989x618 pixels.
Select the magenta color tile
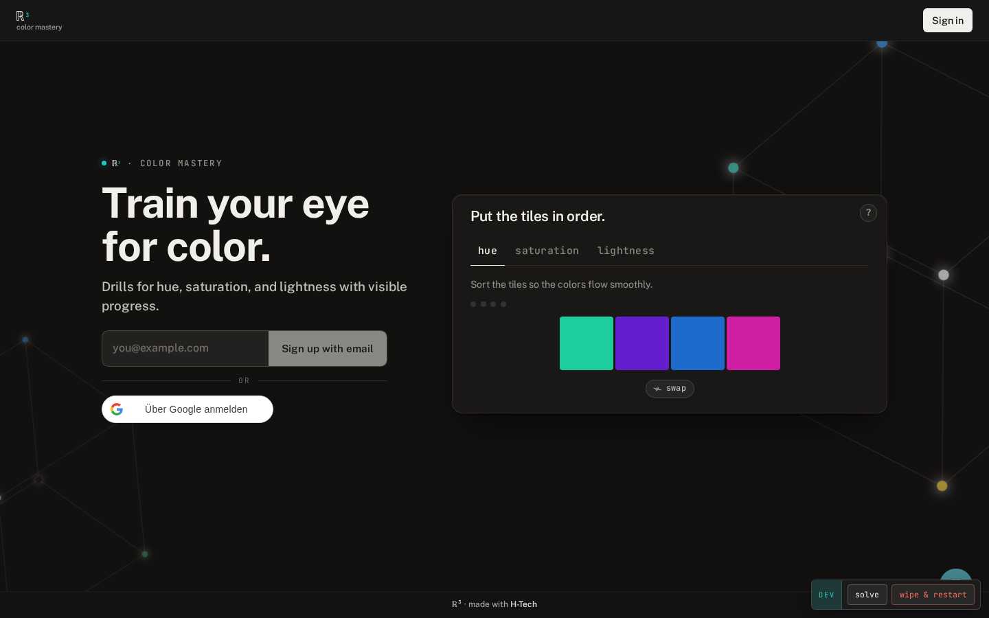(753, 343)
